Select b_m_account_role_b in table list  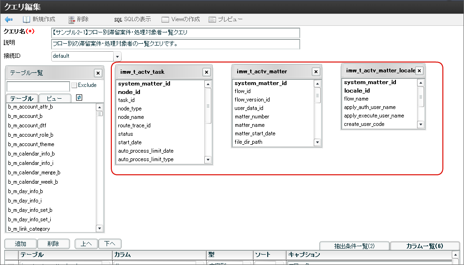[x=31, y=135]
